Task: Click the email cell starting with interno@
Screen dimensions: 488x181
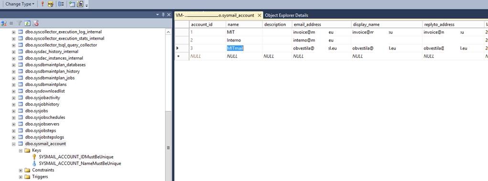Action: tap(321, 40)
